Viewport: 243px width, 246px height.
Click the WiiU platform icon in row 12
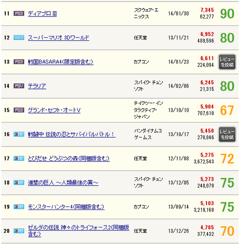19,37
